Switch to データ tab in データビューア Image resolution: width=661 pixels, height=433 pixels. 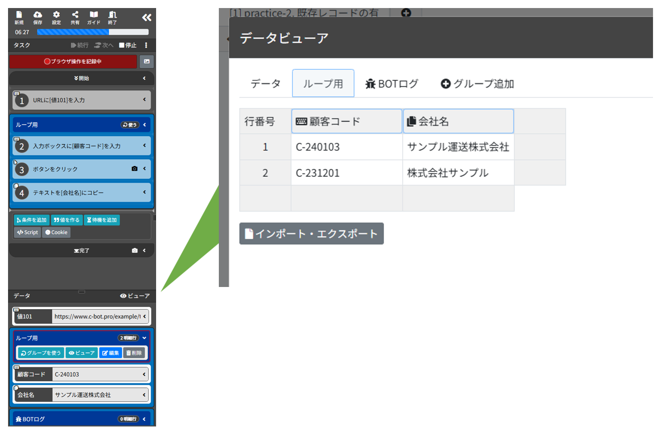coord(266,84)
